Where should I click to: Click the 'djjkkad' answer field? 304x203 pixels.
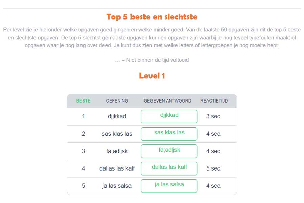(169, 116)
